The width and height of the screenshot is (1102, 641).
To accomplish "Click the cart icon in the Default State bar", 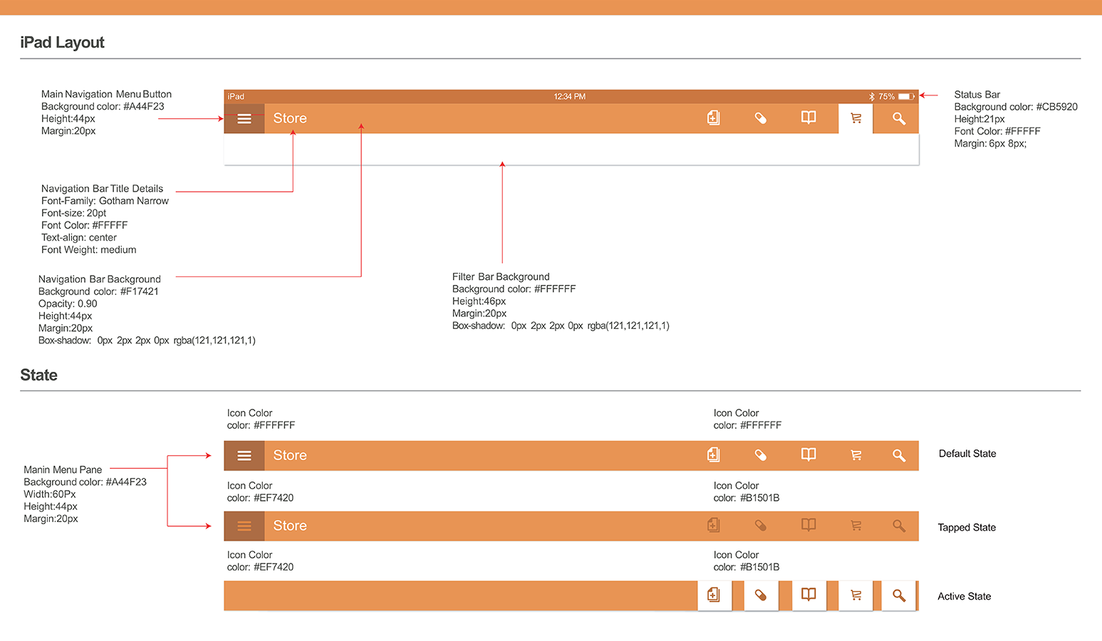I will pyautogui.click(x=856, y=455).
